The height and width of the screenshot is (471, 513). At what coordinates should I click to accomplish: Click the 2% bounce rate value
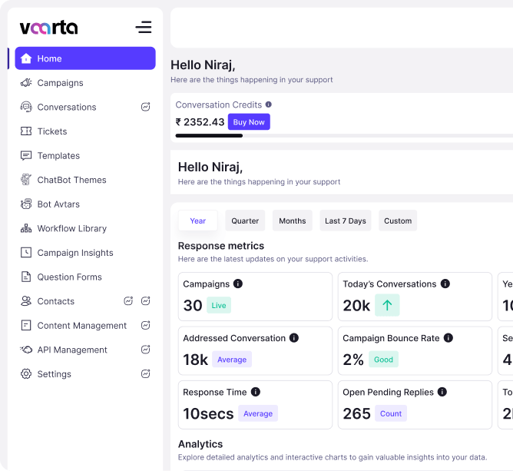353,360
